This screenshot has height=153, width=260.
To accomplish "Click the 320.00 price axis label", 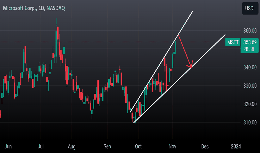I will pyautogui.click(x=250, y=104).
